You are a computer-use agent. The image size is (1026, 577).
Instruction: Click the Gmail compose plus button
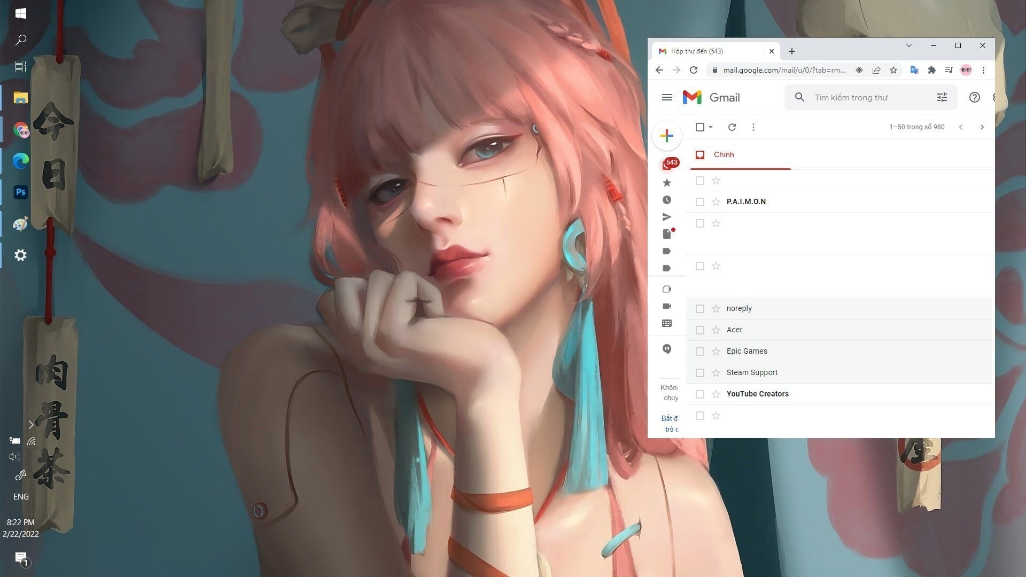[666, 136]
